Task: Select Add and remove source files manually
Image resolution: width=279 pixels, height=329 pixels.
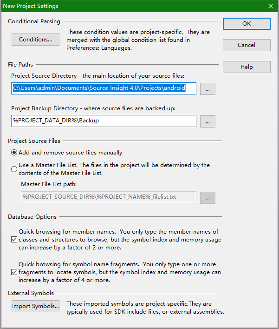Action: point(66,153)
